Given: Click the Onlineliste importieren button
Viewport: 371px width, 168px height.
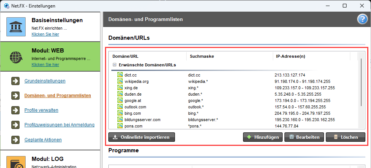Looking at the screenshot, I should [x=141, y=137].
